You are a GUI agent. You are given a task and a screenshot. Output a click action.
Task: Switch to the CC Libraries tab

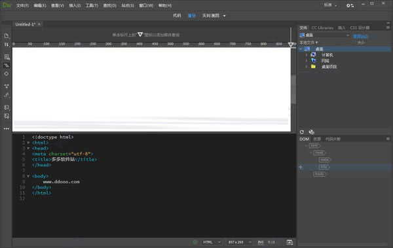[322, 27]
